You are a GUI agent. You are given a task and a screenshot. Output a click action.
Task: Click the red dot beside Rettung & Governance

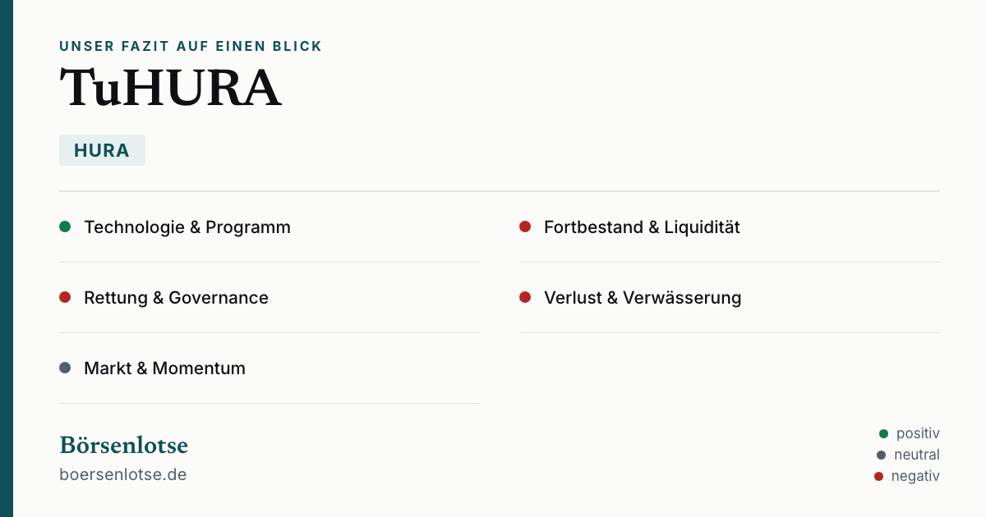point(65,297)
